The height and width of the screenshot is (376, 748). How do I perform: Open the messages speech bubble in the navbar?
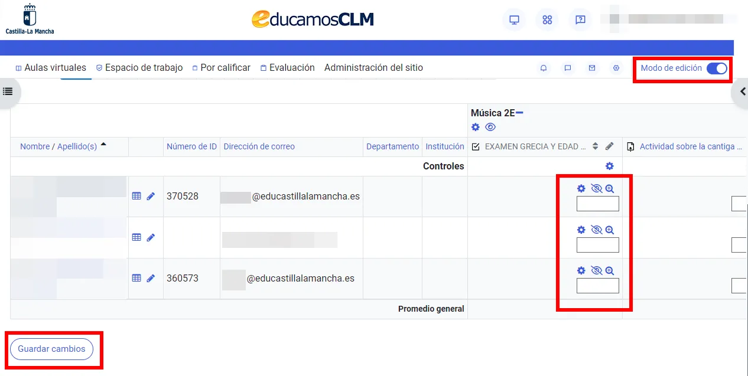(x=568, y=68)
